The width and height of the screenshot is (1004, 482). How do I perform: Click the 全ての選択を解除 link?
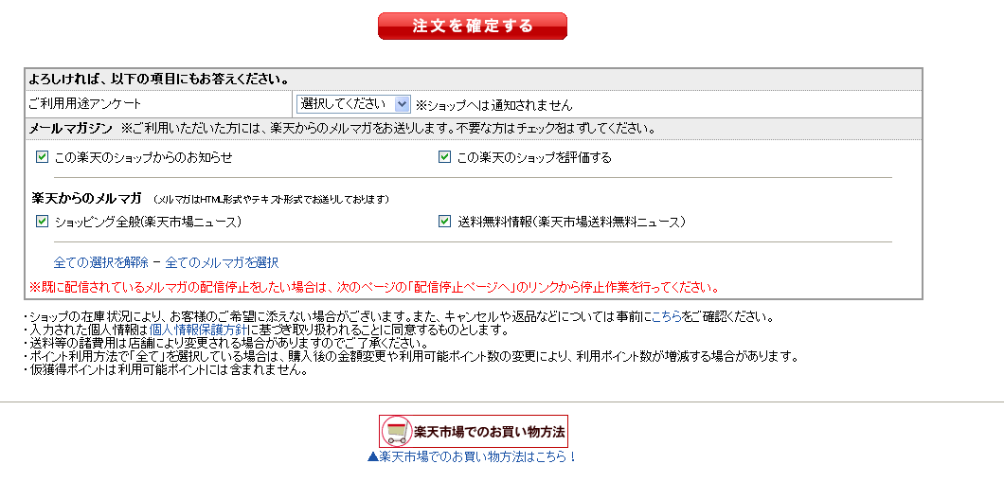click(100, 262)
